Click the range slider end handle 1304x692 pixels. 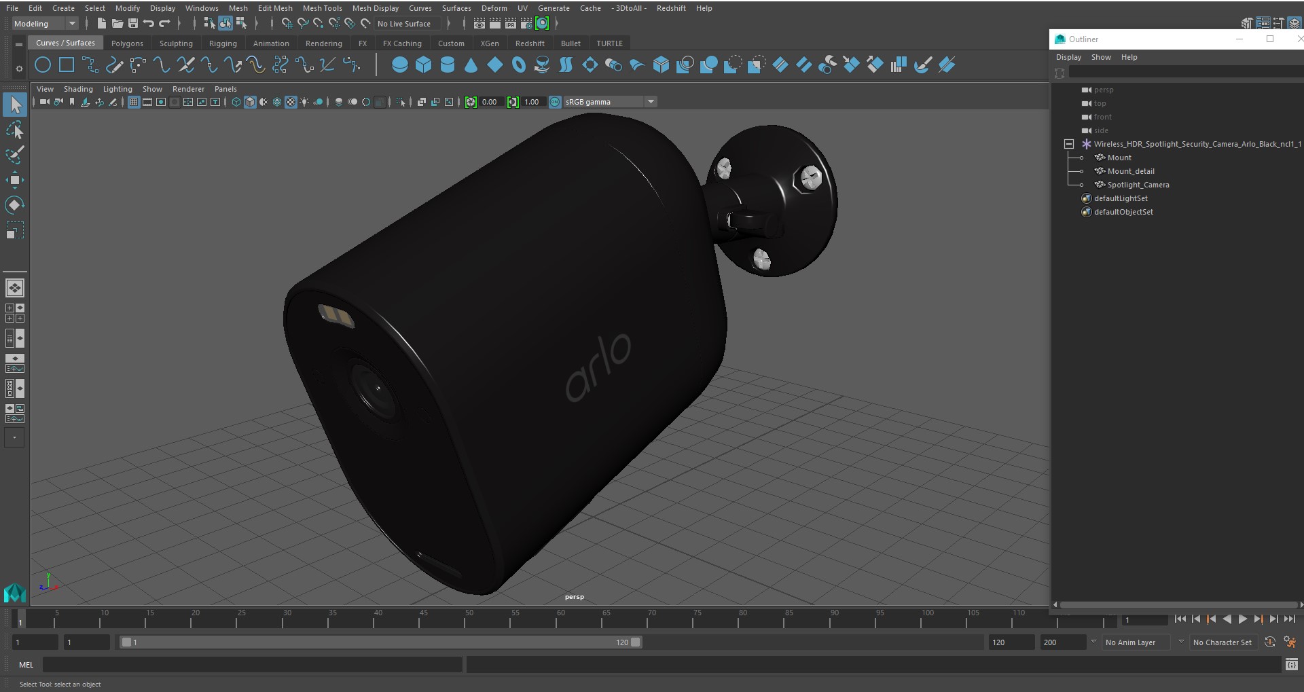[636, 642]
